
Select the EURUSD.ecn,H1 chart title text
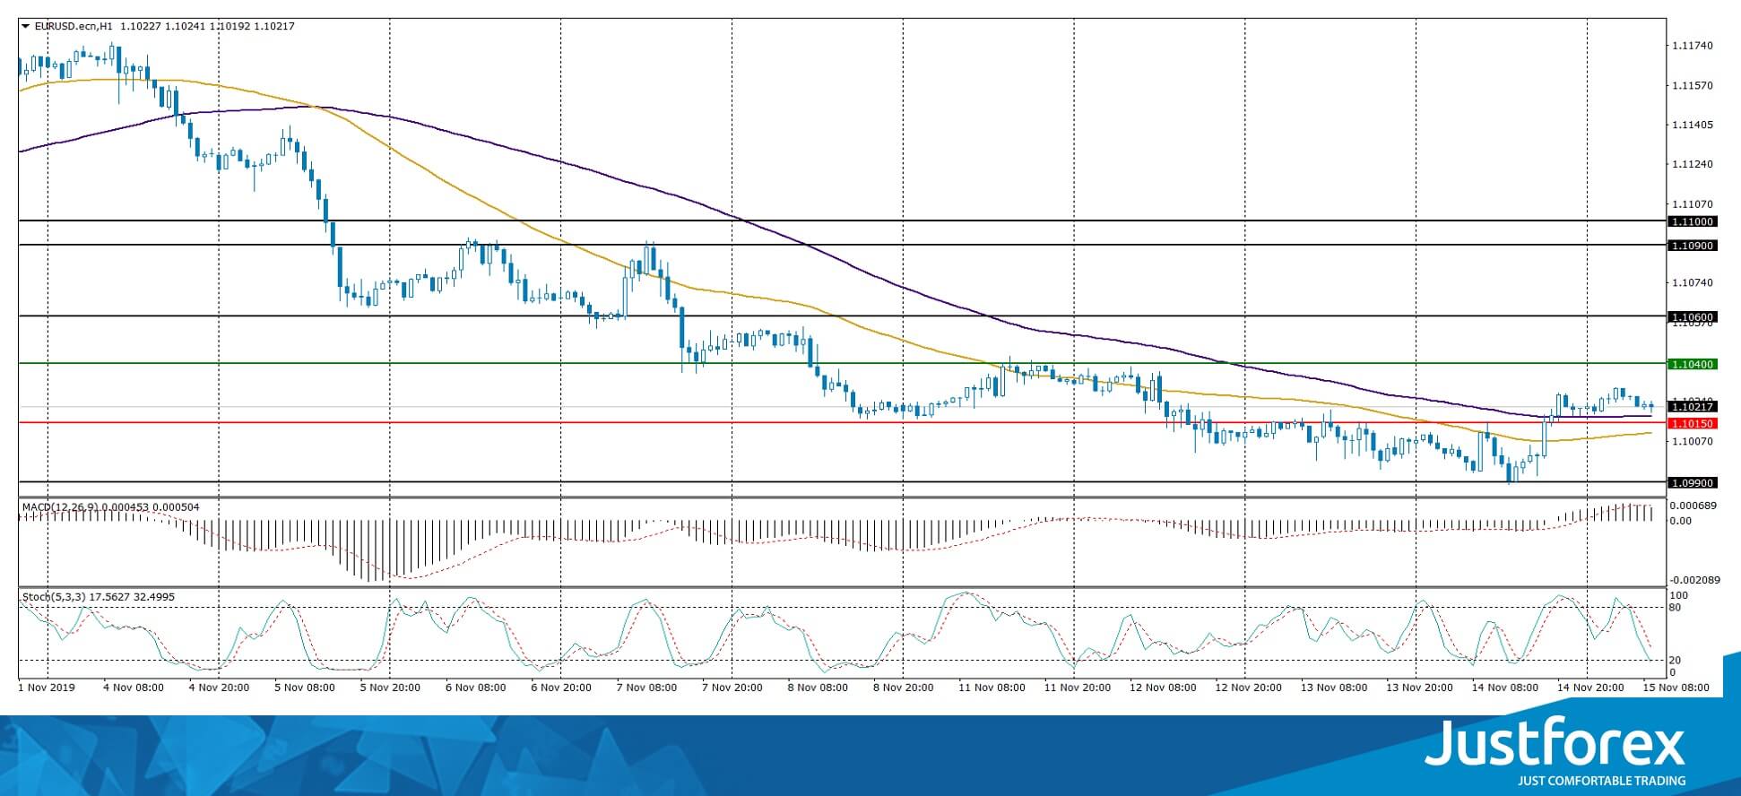point(75,26)
